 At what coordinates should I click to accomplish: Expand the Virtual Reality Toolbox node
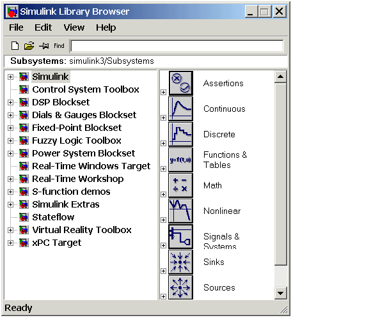10,230
